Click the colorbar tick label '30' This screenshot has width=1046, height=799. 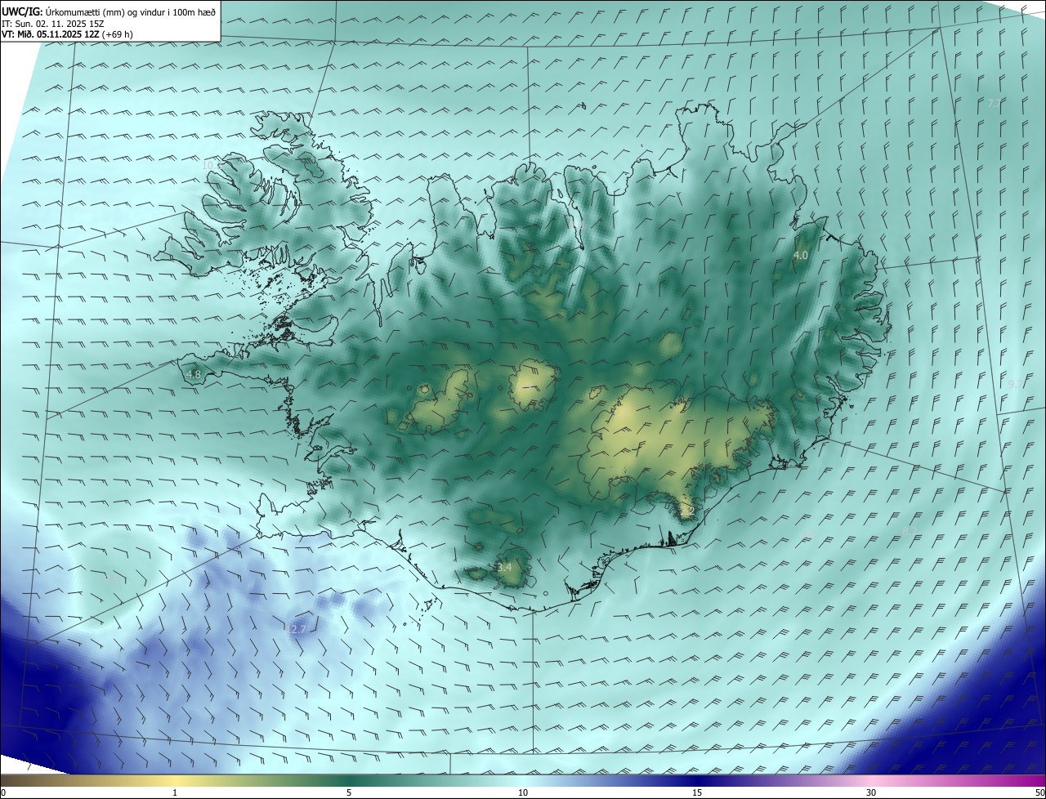871,792
